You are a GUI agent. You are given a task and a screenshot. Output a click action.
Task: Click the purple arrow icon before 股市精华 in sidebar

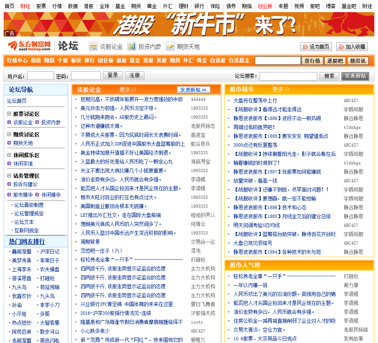9,194
